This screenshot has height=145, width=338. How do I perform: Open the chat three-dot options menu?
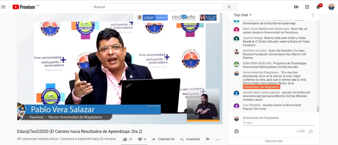click(x=313, y=15)
